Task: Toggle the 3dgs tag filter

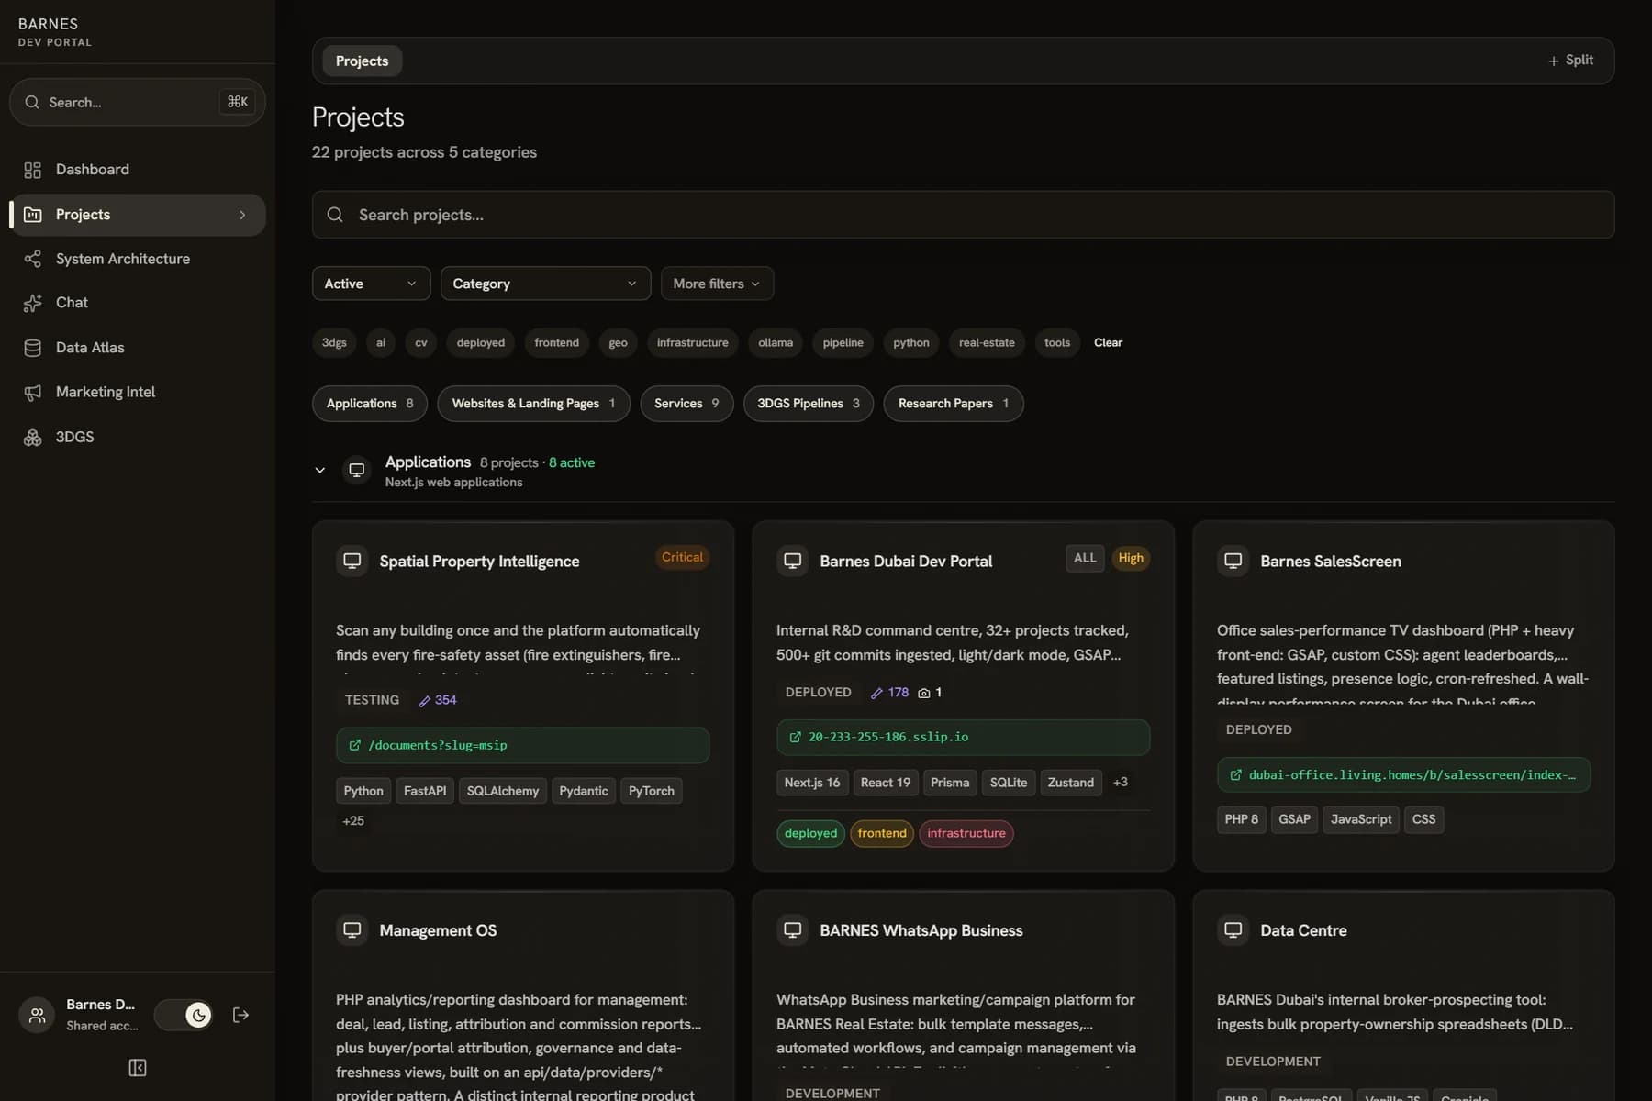Action: 334,342
